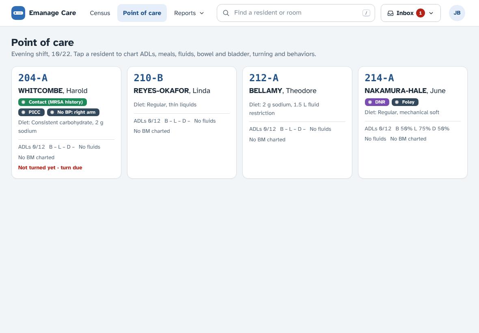Open the JB user avatar
The image size is (479, 333).
457,13
